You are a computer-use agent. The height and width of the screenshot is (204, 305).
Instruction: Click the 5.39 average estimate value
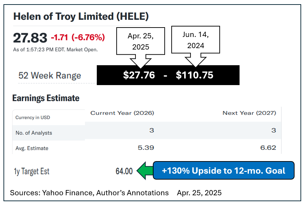146,148
